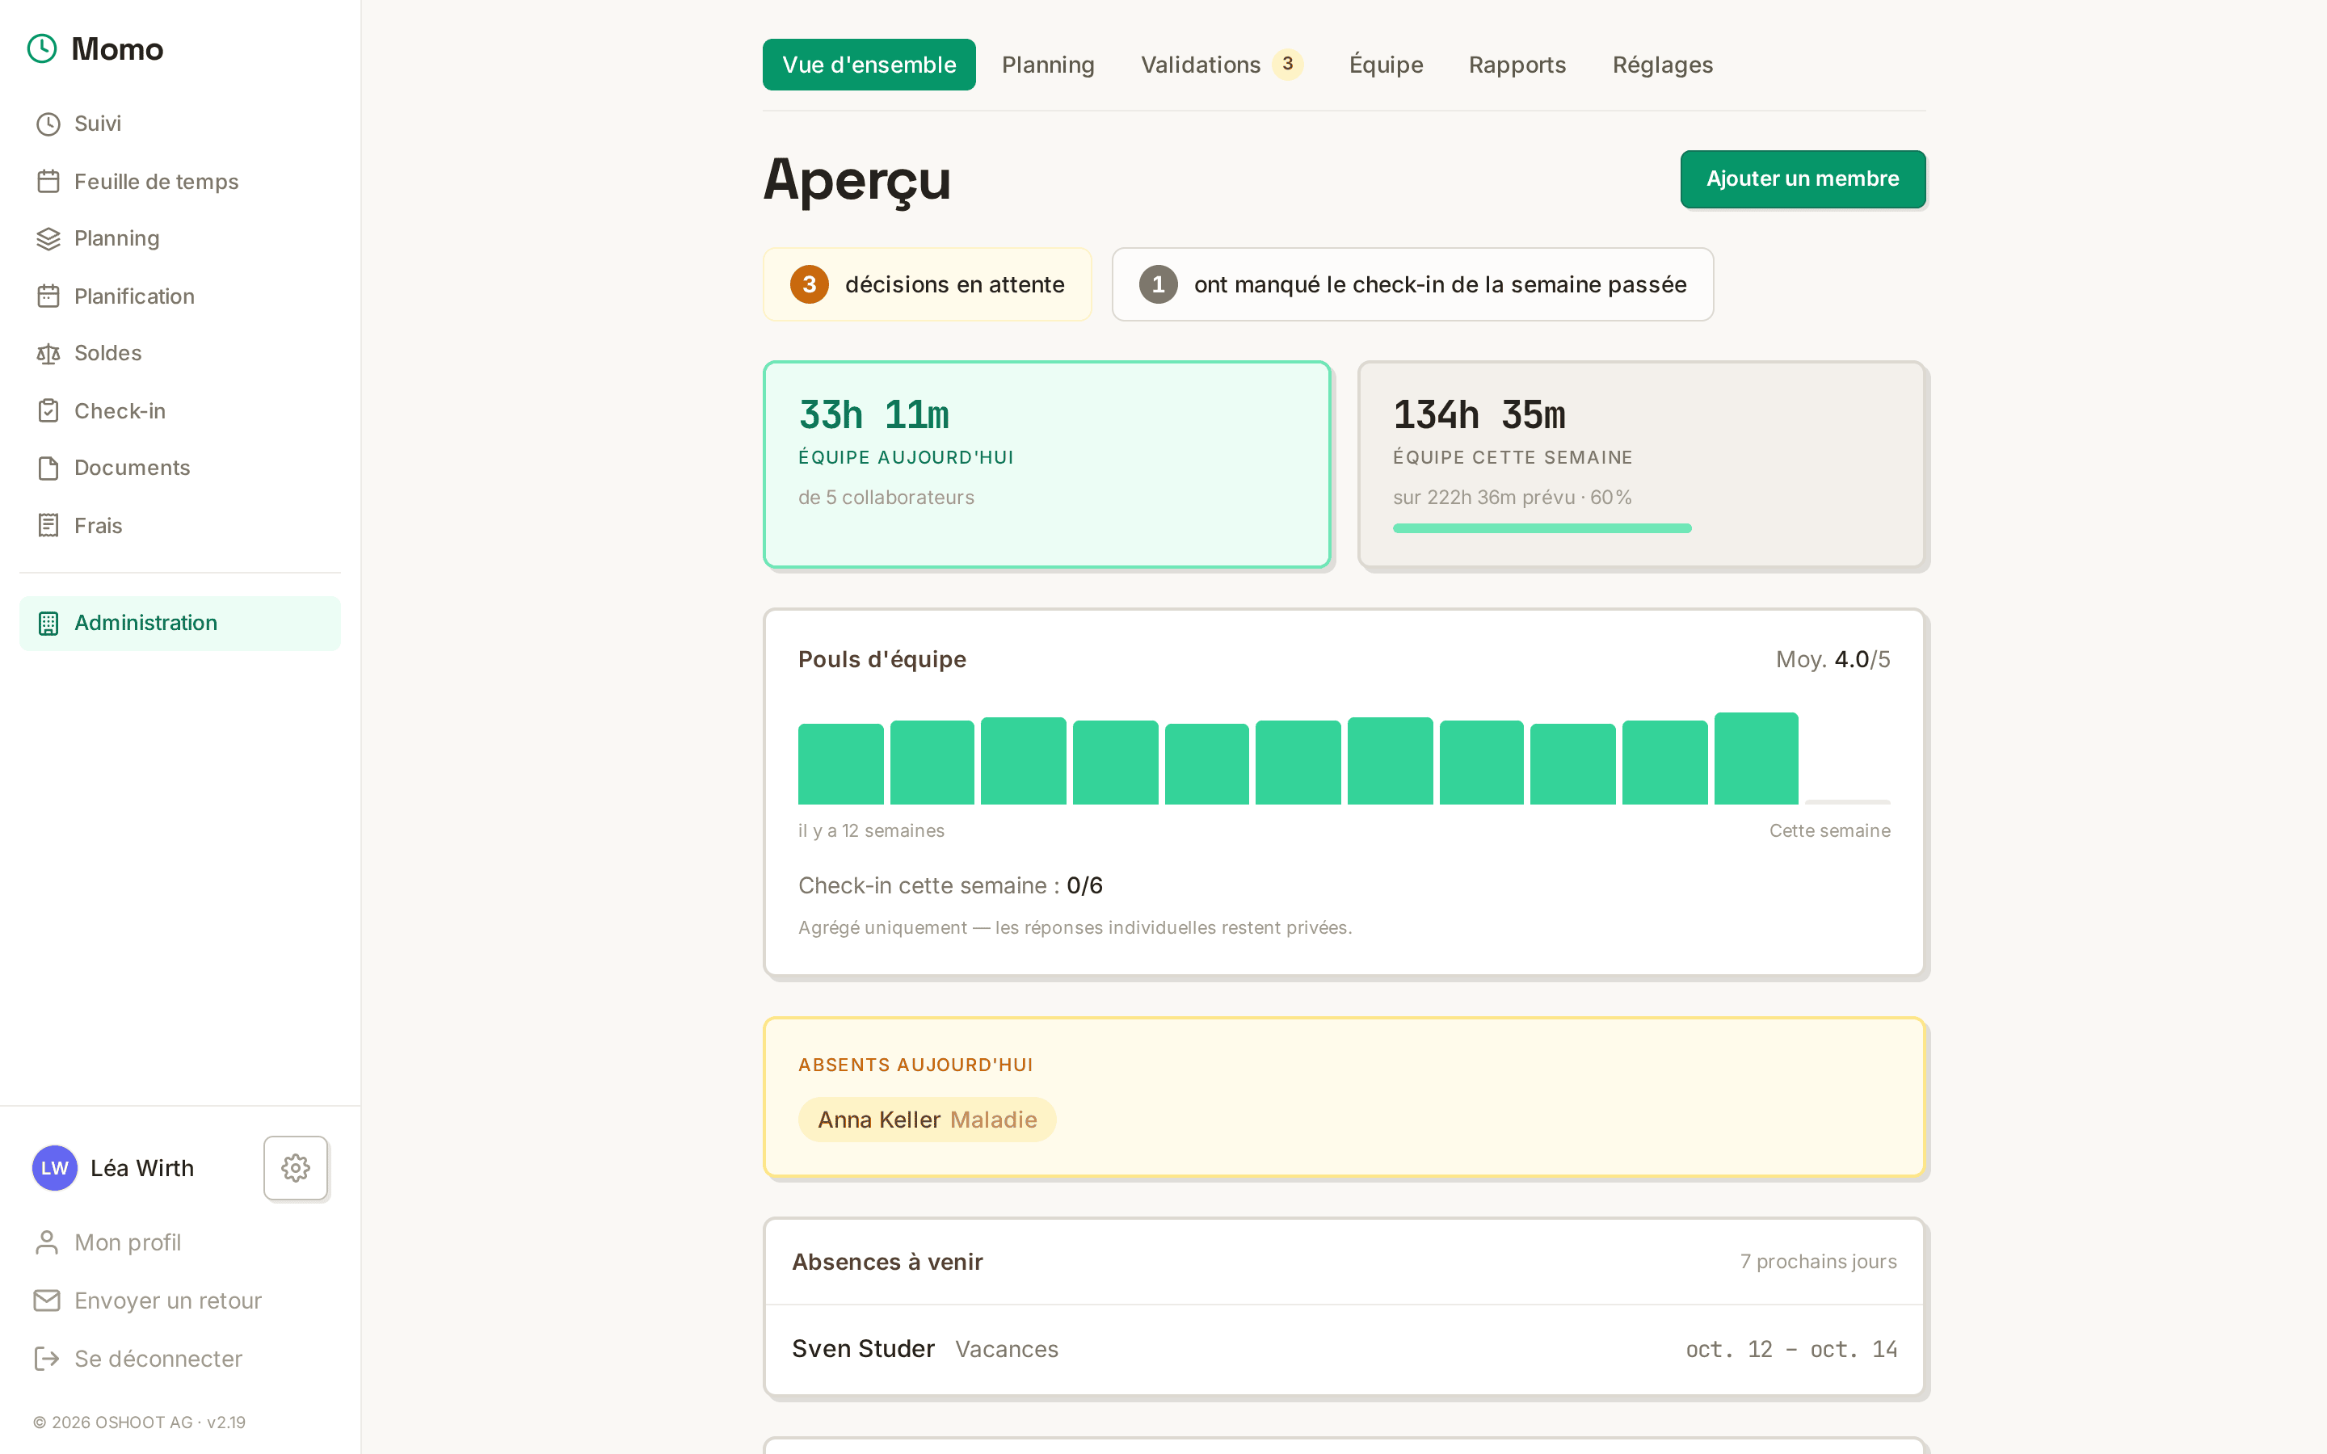Click the Moy. 4.0/5 average value
The height and width of the screenshot is (1454, 2327).
tap(1833, 658)
